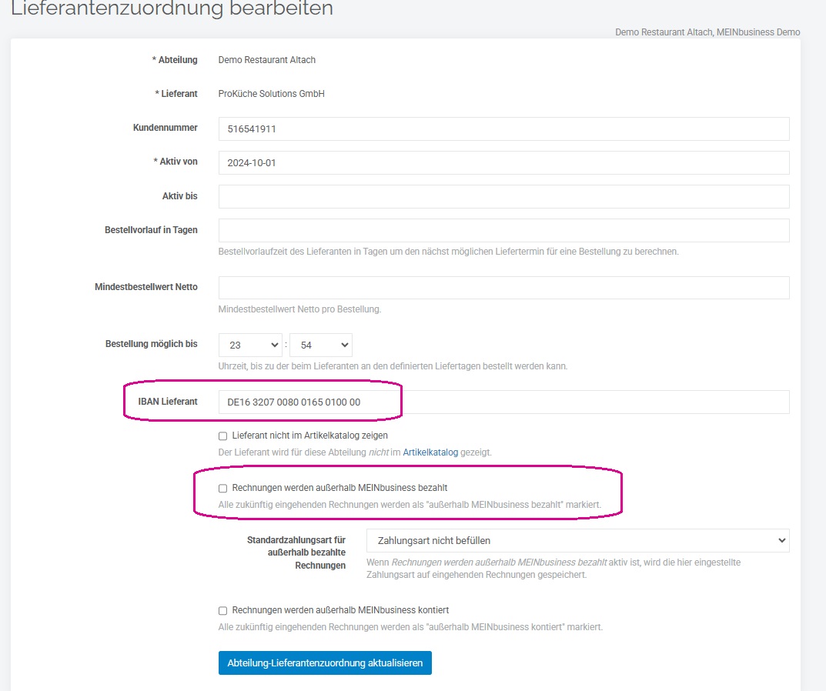Click the Lieferant nicht im Artikelkatalog zeigen label
Screen dimensions: 826x691
coord(309,436)
